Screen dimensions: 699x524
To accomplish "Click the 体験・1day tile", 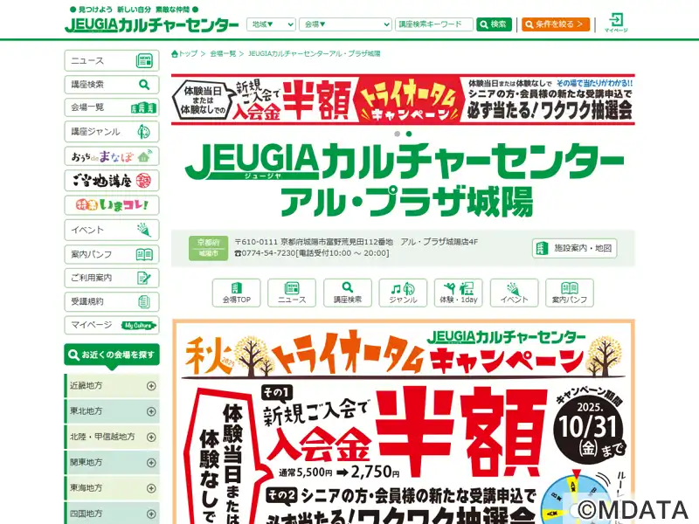I will tap(458, 293).
